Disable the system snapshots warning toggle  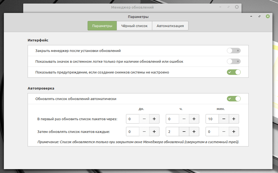pos(234,72)
